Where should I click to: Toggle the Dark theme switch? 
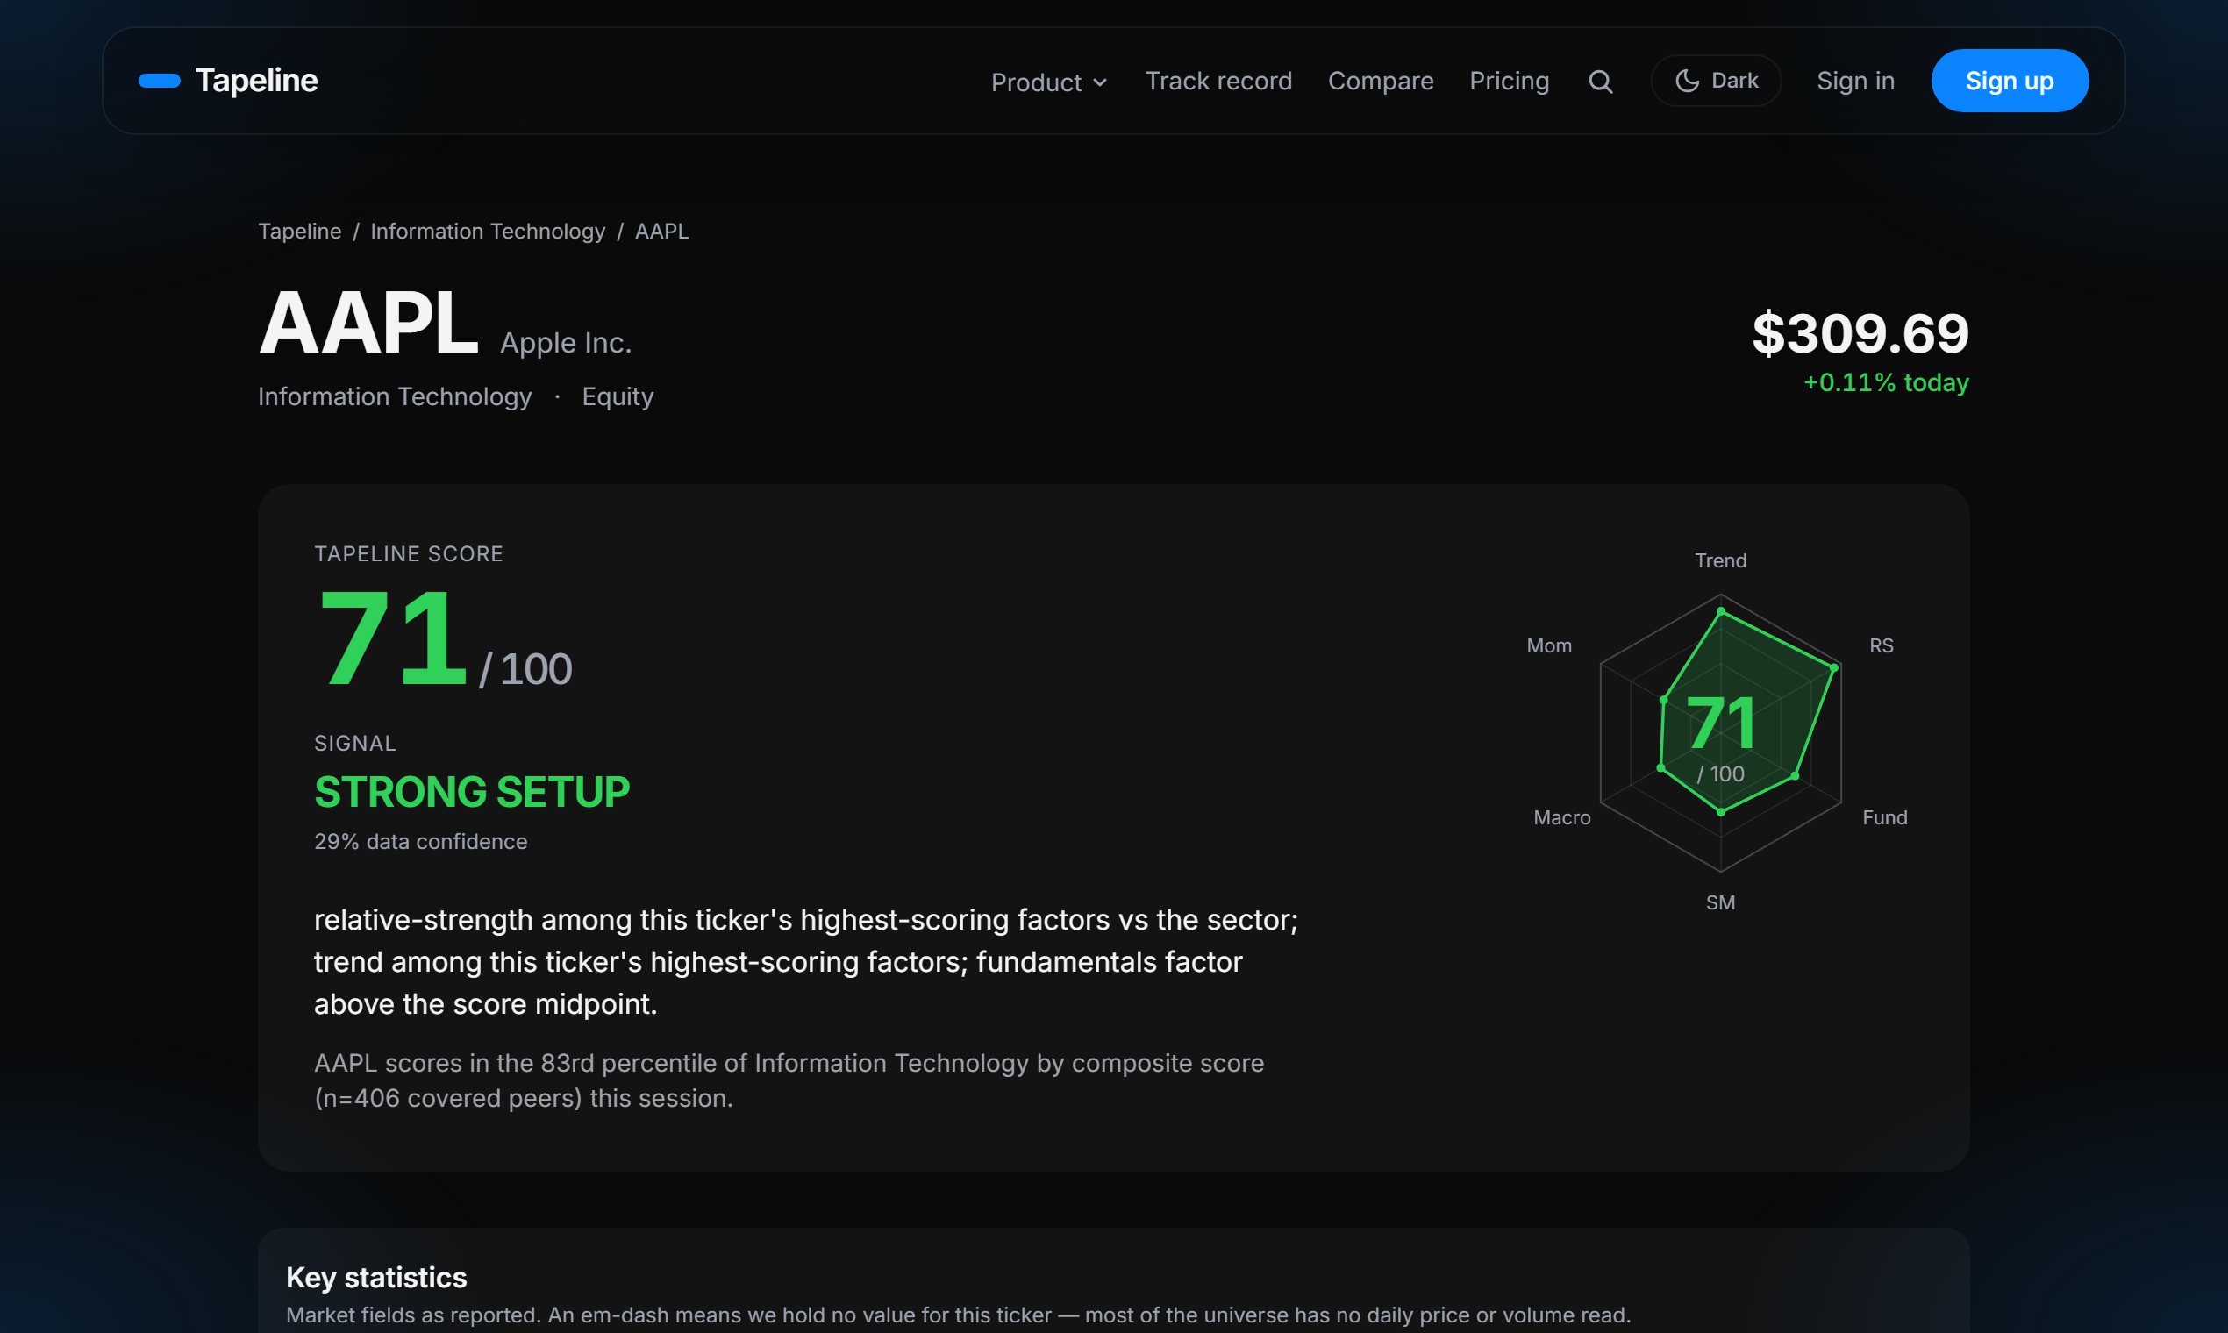[1716, 81]
